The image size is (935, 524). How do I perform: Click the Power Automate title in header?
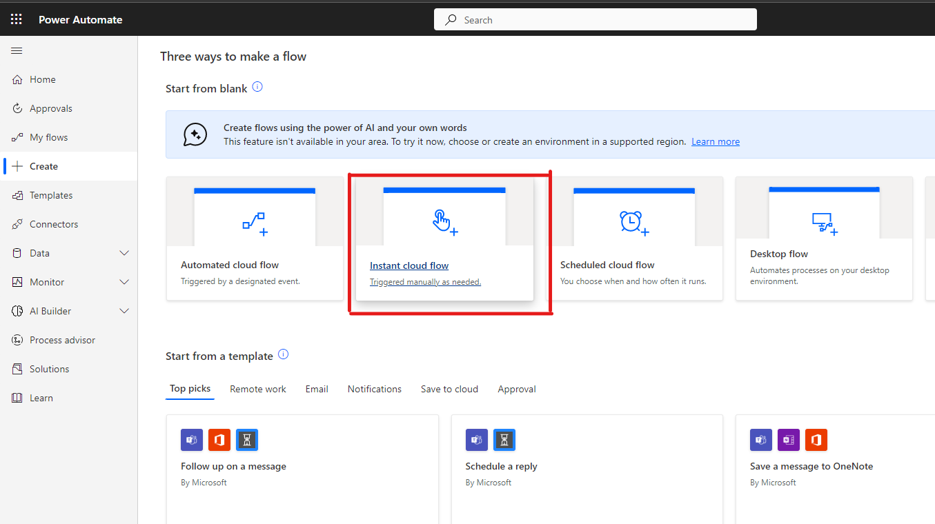(x=80, y=19)
